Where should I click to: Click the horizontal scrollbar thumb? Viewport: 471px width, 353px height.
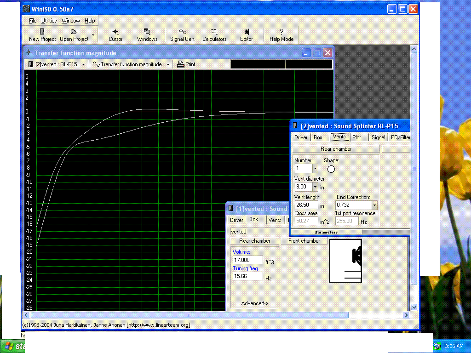190,315
